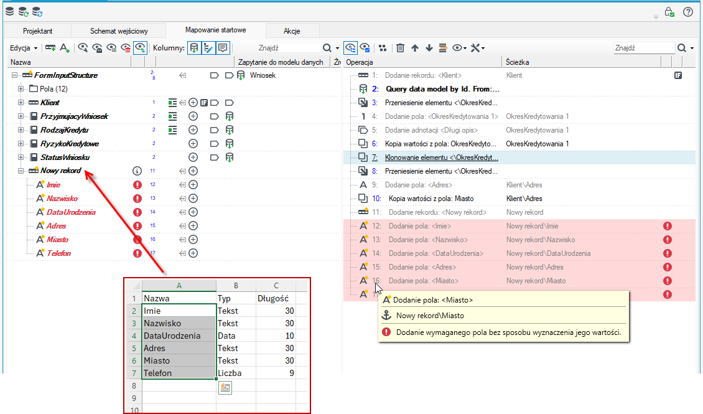Click the magnifier search icon in operations panel
Viewport: 703px width, 414px height.
(682, 48)
